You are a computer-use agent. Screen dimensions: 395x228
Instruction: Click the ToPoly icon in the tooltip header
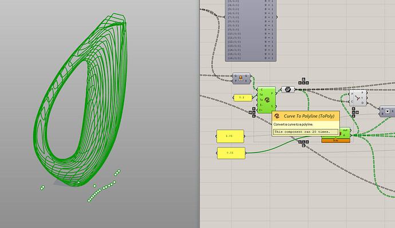tap(277, 116)
